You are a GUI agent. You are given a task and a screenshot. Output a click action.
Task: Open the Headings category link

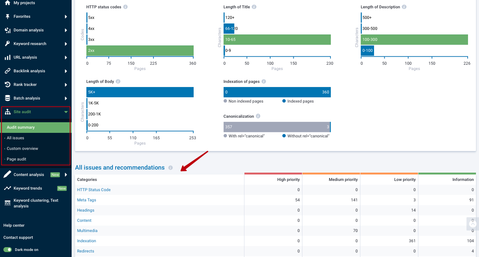(86, 210)
